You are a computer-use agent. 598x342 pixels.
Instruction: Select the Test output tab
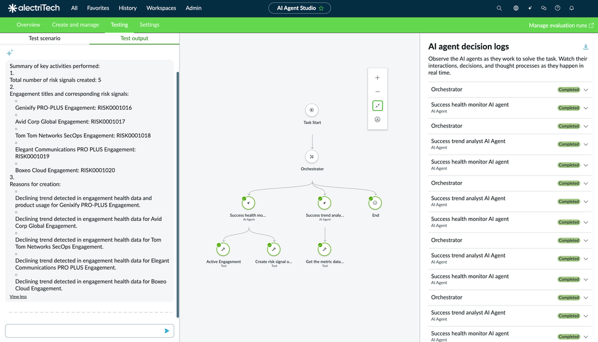pos(134,38)
